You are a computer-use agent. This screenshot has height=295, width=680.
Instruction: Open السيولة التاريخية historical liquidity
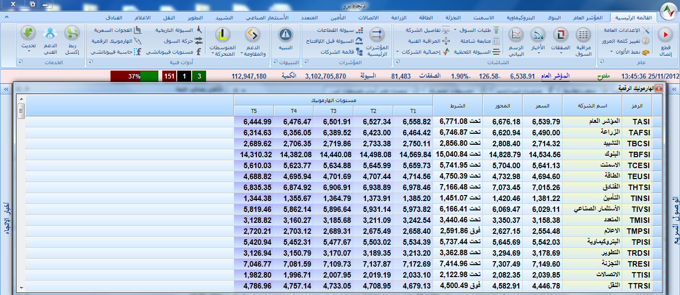click(x=179, y=30)
